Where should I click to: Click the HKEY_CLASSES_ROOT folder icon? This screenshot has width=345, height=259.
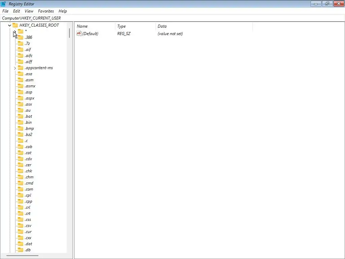tap(15, 25)
